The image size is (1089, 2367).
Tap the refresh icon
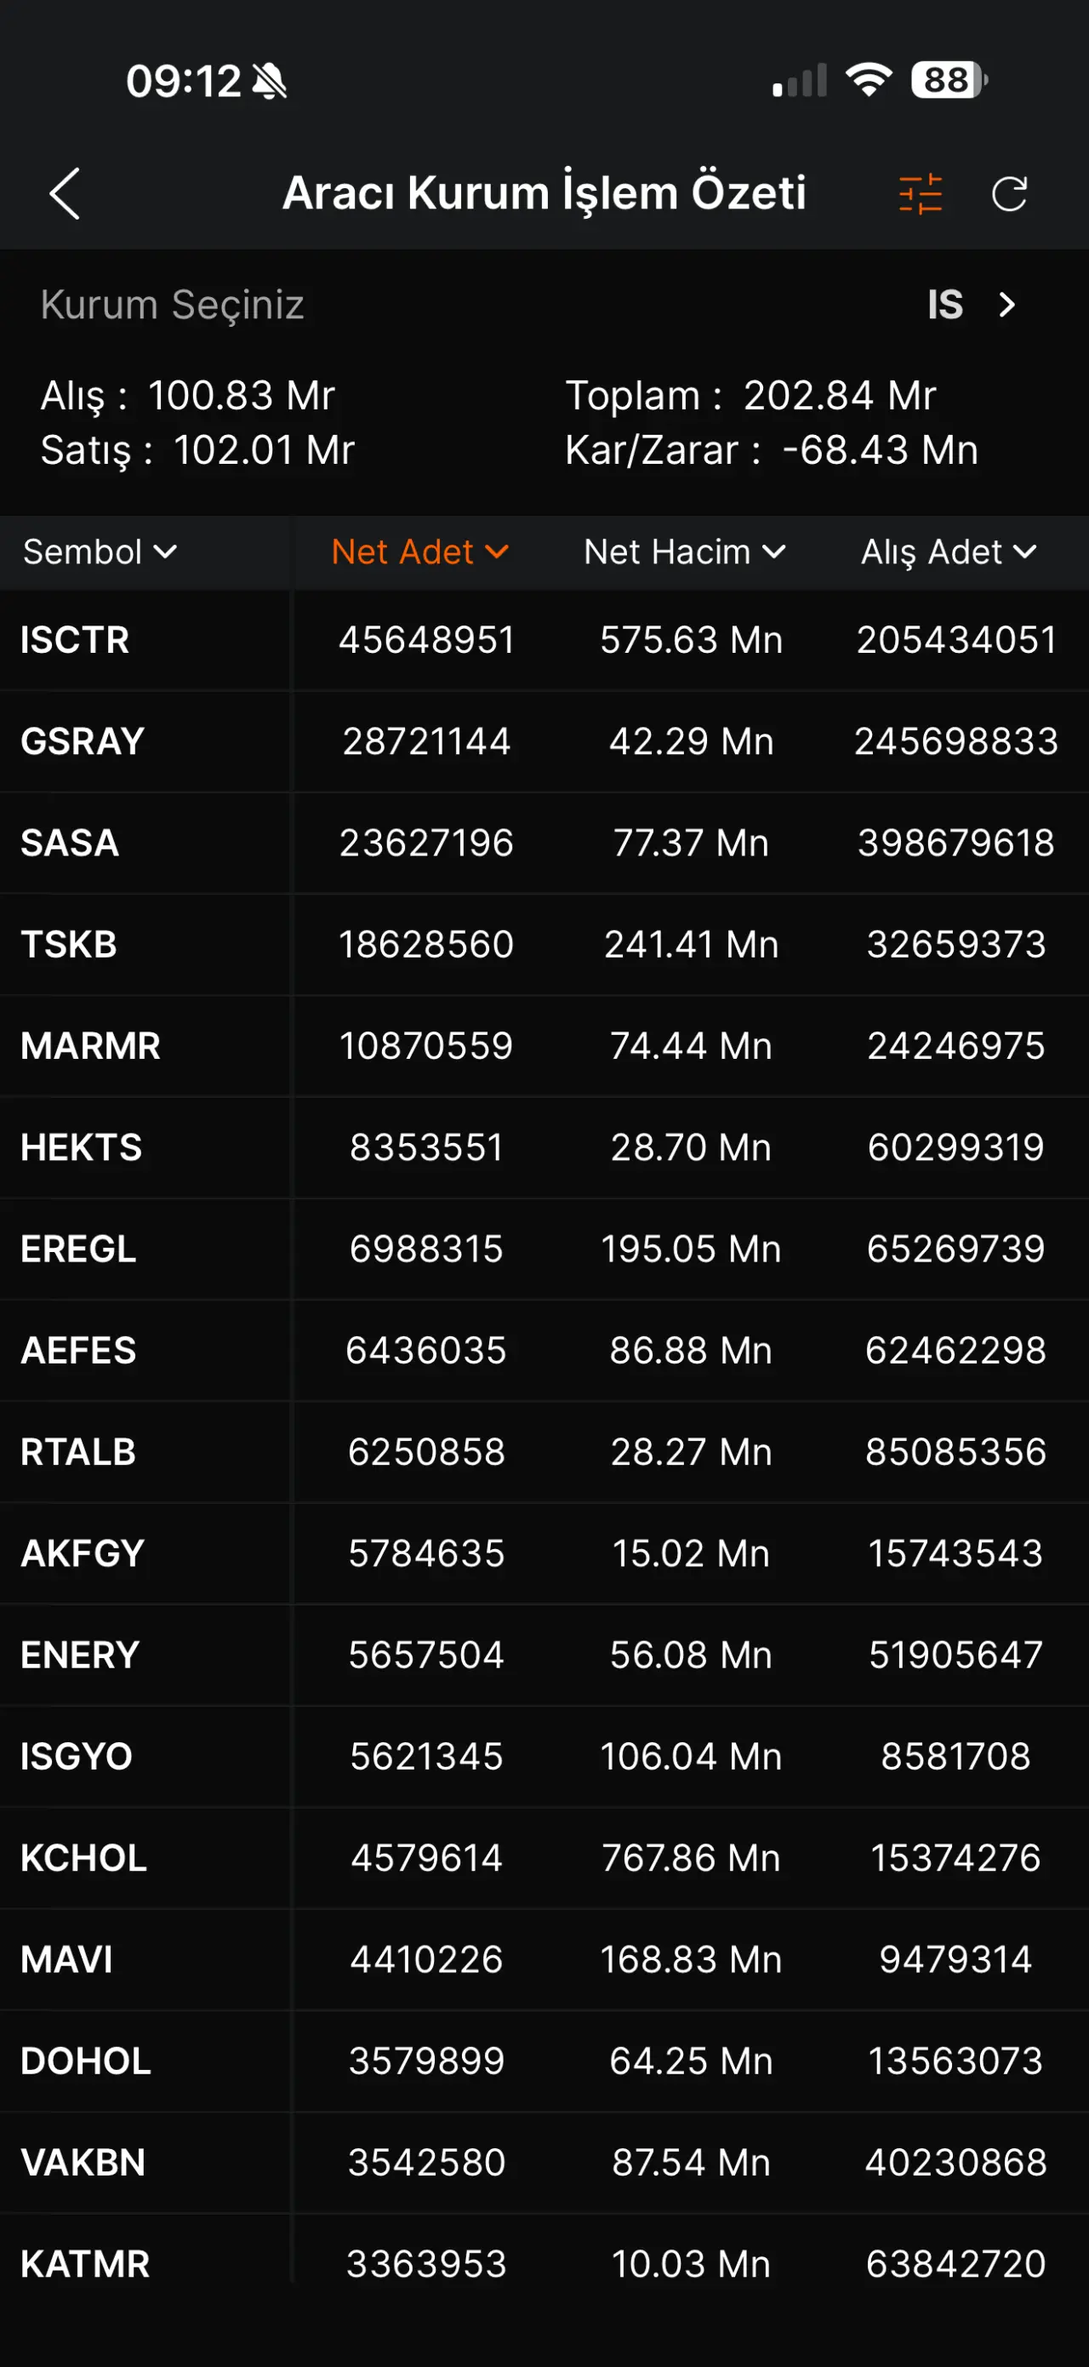(1009, 194)
